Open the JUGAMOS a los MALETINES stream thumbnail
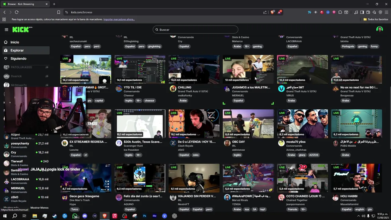 point(248,69)
